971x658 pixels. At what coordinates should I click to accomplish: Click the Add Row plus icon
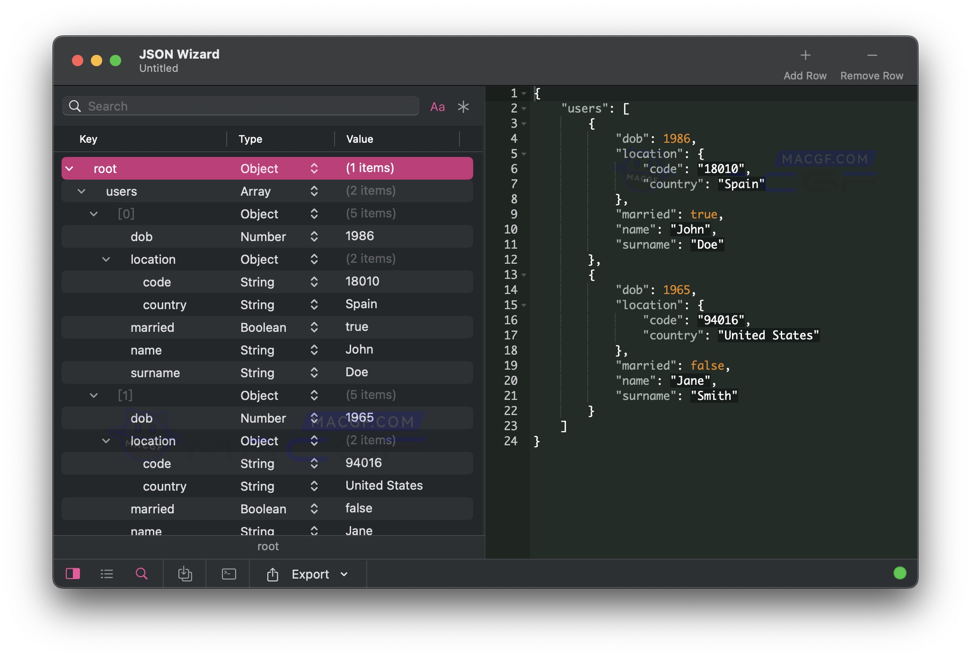[804, 55]
